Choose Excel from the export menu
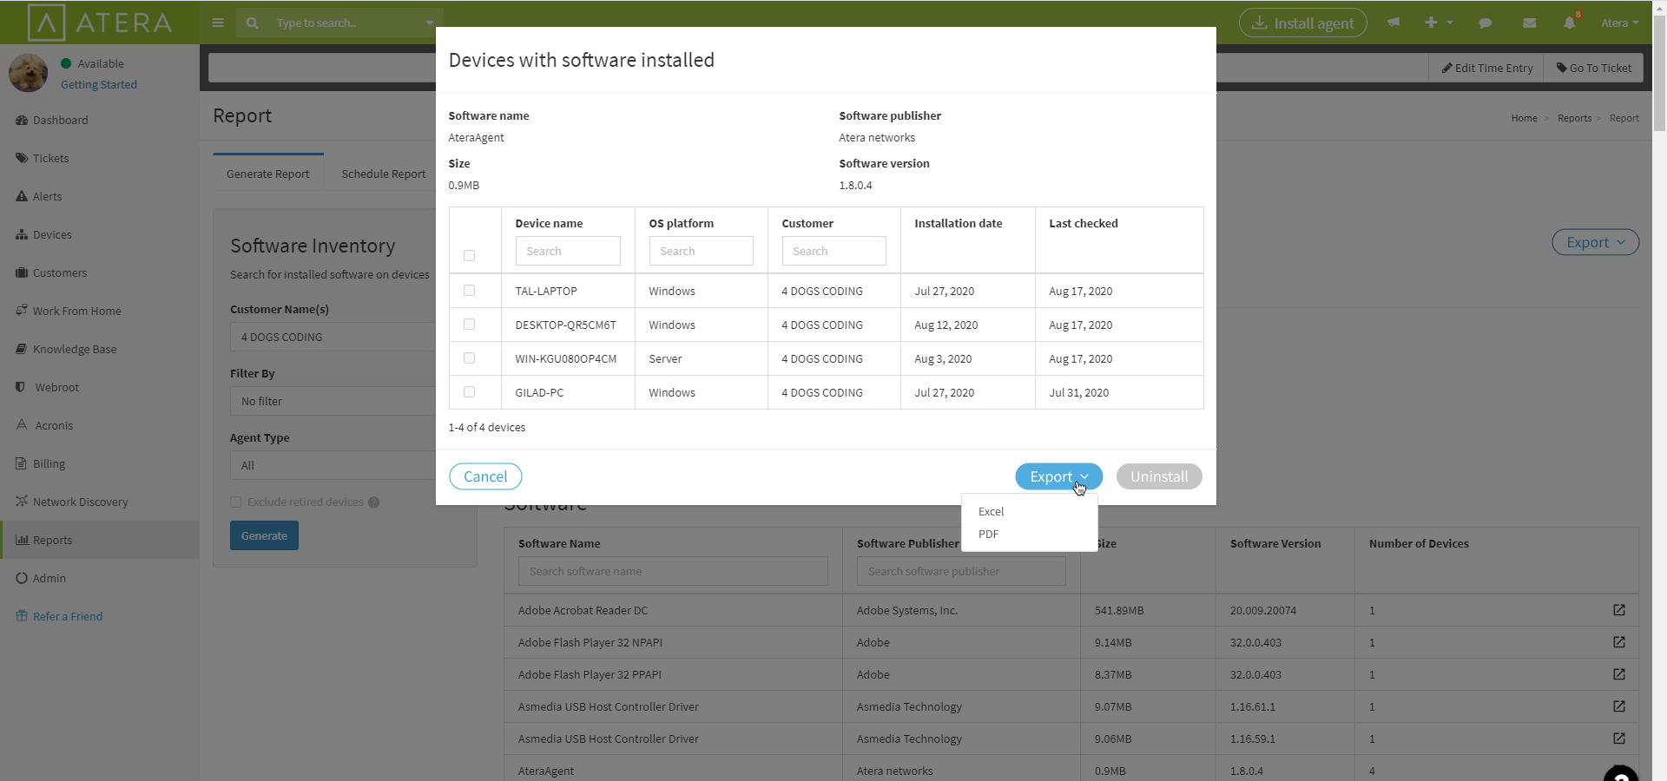Screen dimensions: 1667x781 991,511
